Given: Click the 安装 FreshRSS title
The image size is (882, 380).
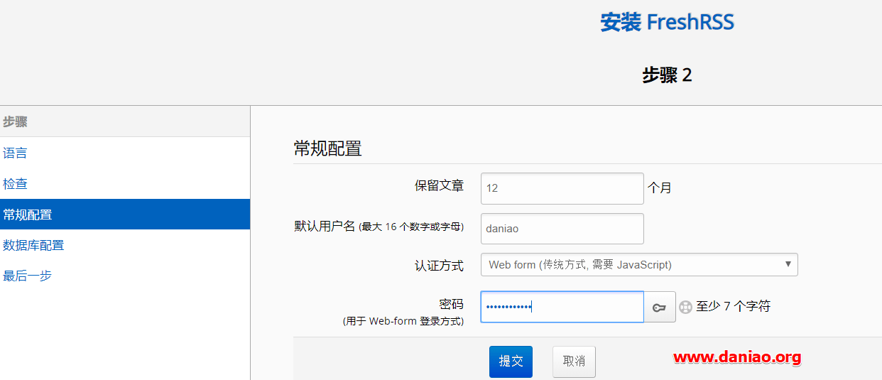Looking at the screenshot, I should (x=667, y=22).
